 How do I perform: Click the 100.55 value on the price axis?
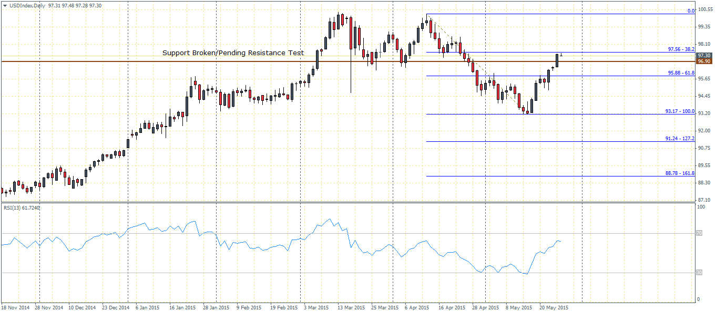(705, 10)
